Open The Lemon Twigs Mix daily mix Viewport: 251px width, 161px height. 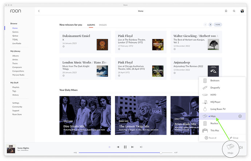(x=141, y=115)
